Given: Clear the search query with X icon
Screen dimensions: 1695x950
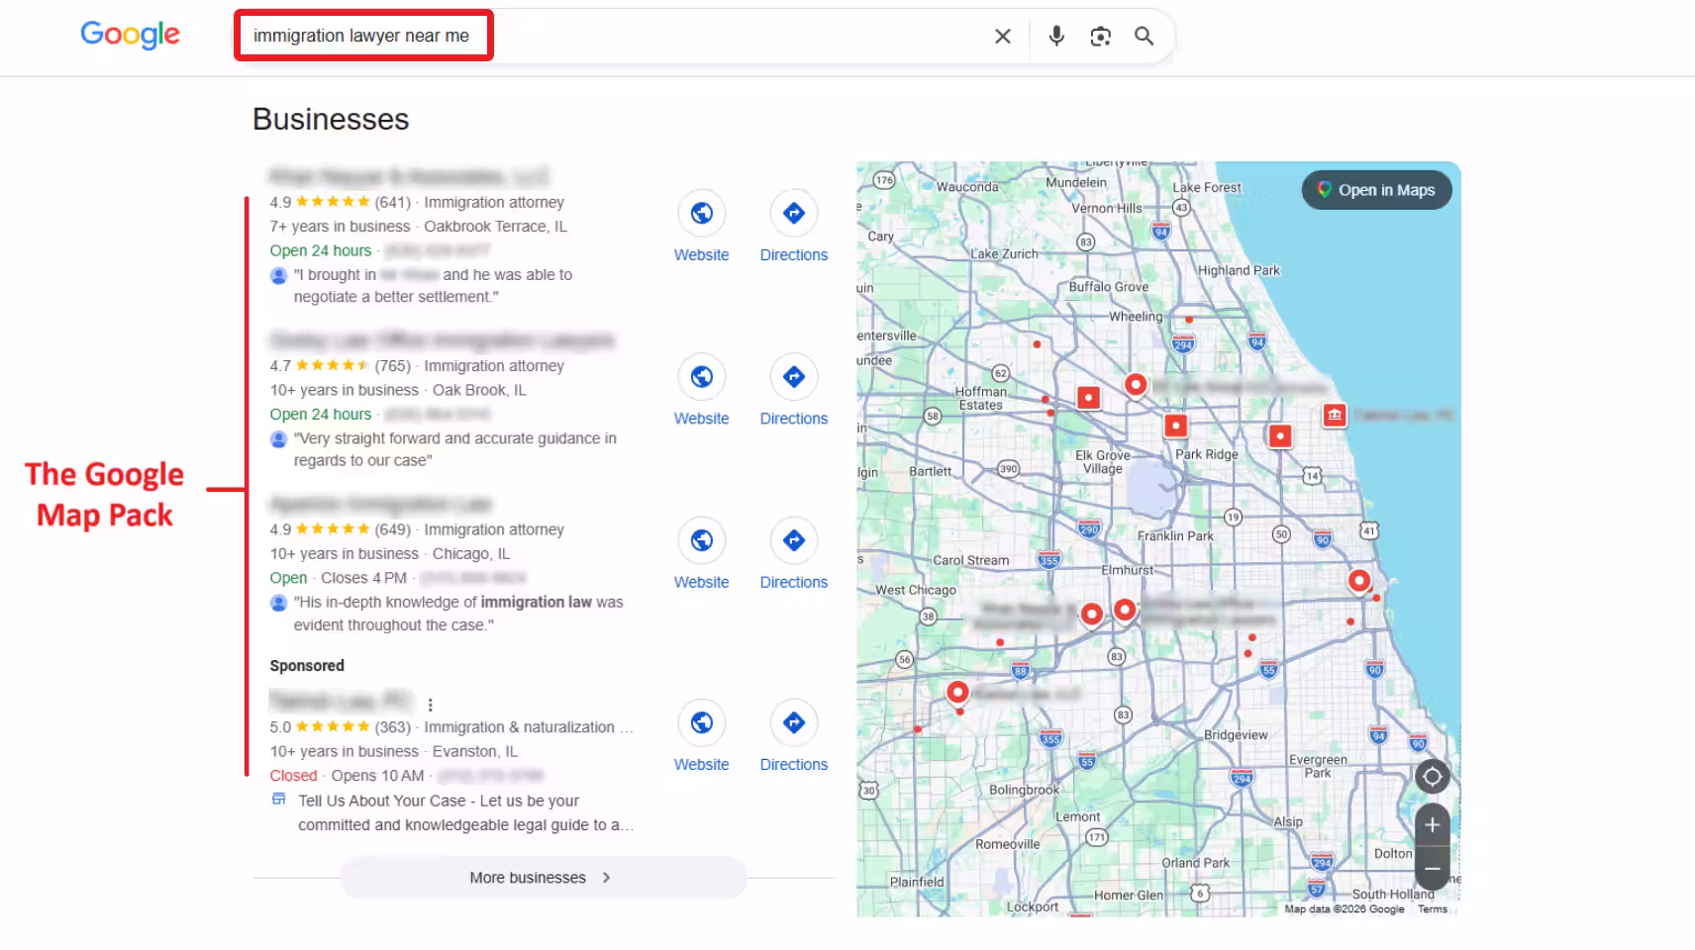Looking at the screenshot, I should [1003, 37].
